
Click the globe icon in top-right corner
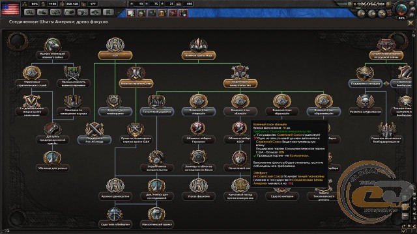pos(401,9)
